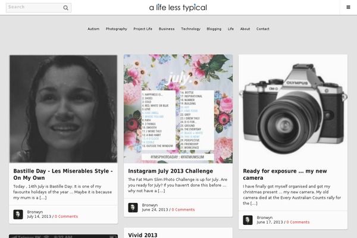Click '0 Comments' on the June 24 post

tap(183, 210)
